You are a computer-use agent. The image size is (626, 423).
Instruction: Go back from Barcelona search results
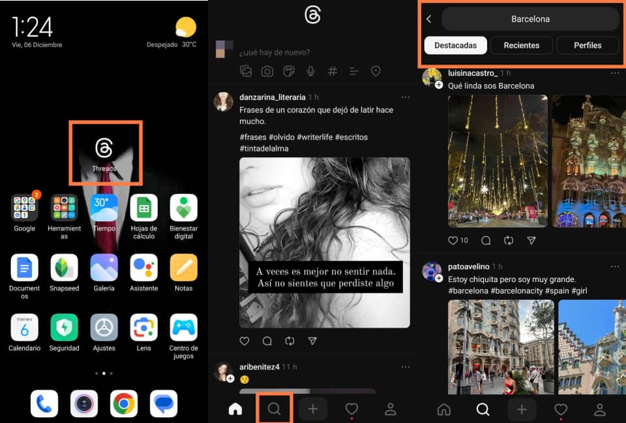(429, 19)
